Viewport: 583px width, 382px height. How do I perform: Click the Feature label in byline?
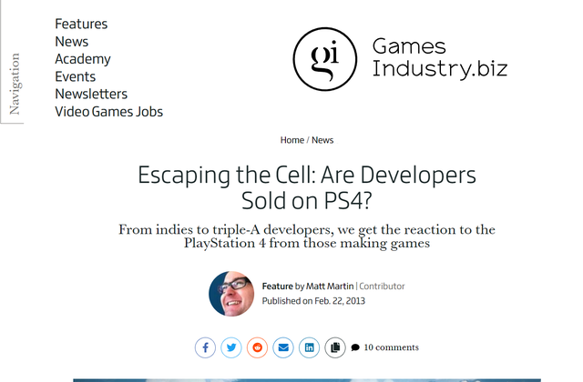click(x=277, y=286)
